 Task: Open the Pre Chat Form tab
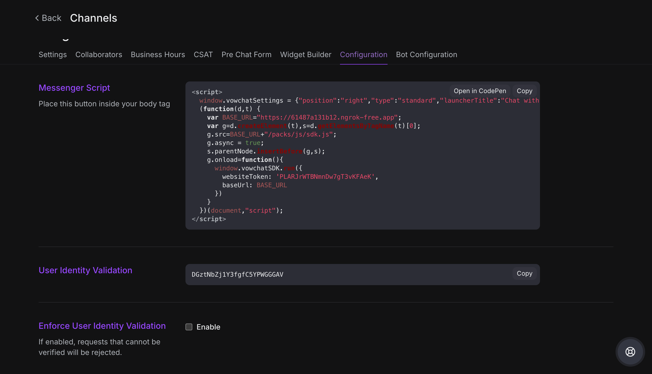(x=246, y=54)
